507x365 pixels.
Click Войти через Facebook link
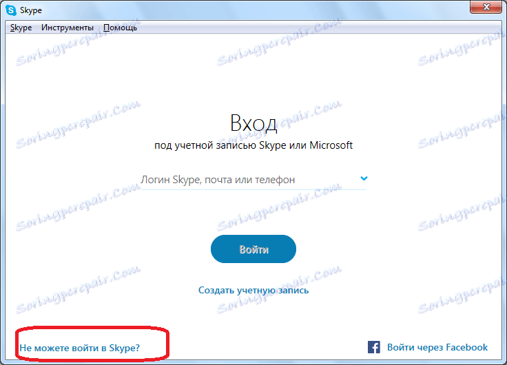tap(437, 347)
